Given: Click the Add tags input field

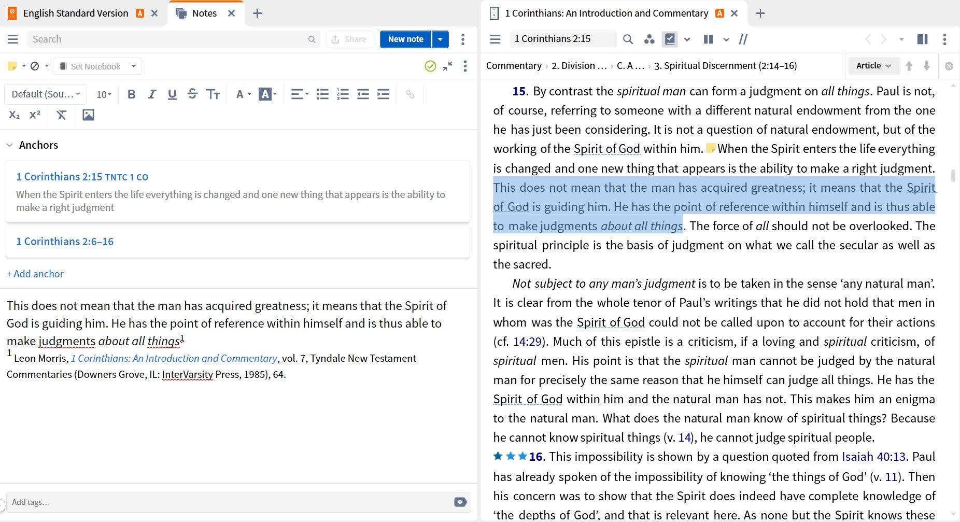Looking at the screenshot, I should (228, 502).
